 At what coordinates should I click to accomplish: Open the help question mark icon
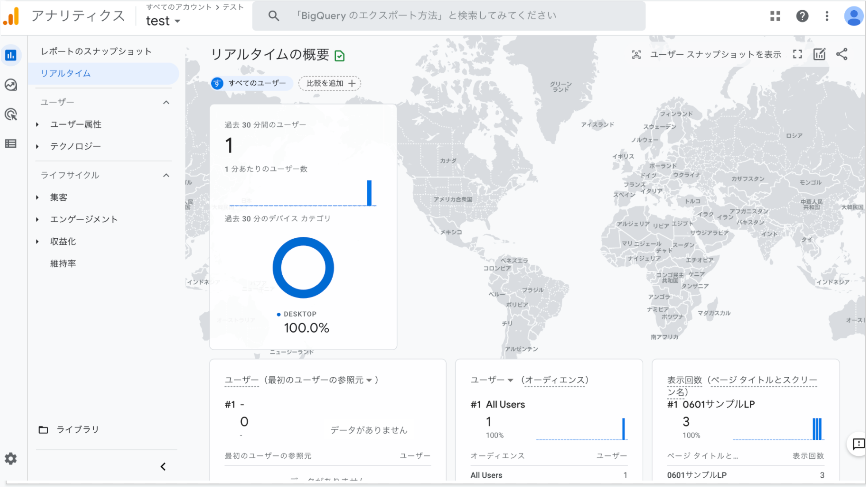click(x=802, y=16)
